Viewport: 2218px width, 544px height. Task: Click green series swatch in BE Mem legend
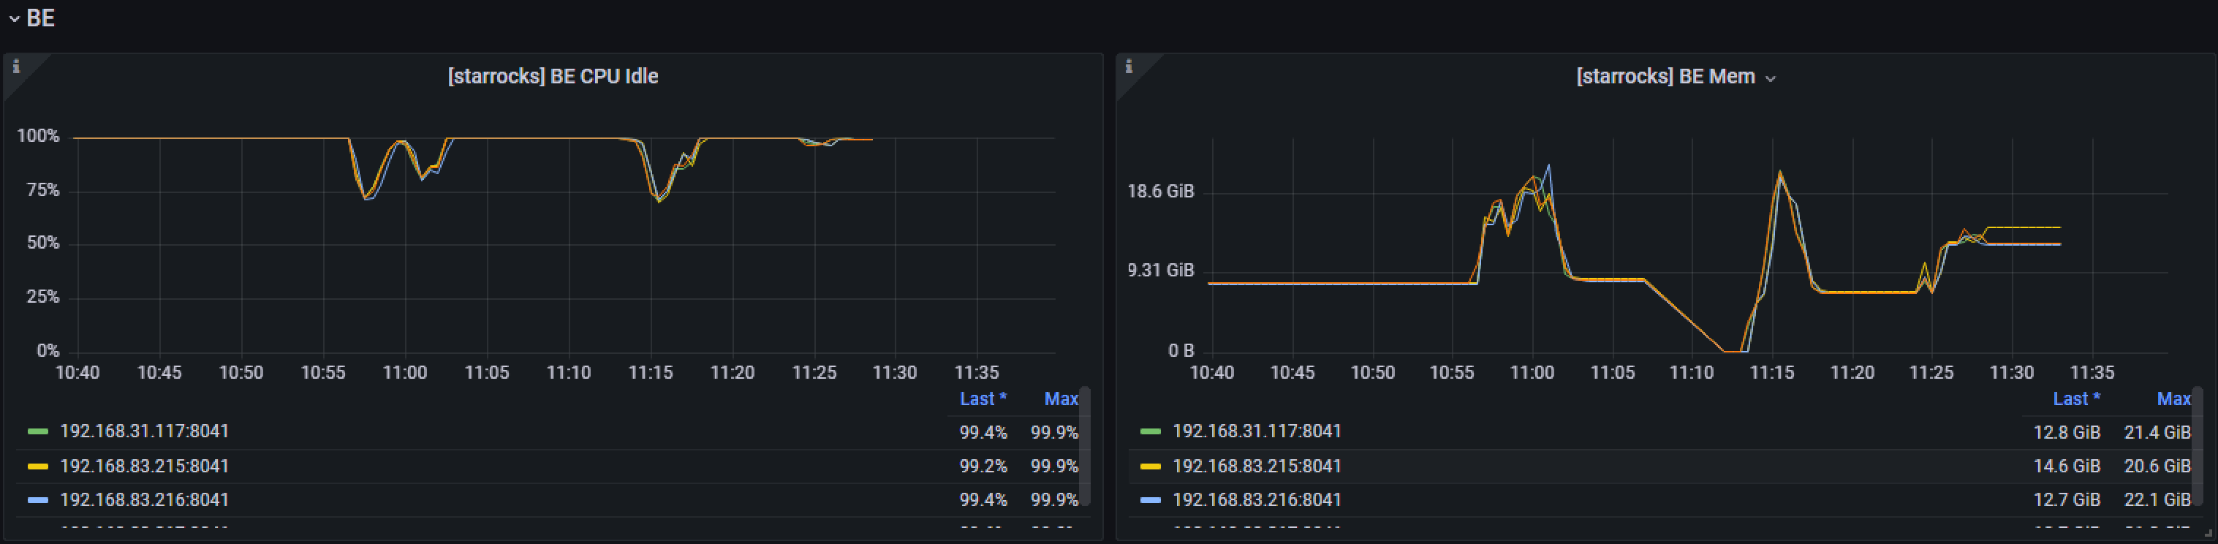(x=1151, y=431)
